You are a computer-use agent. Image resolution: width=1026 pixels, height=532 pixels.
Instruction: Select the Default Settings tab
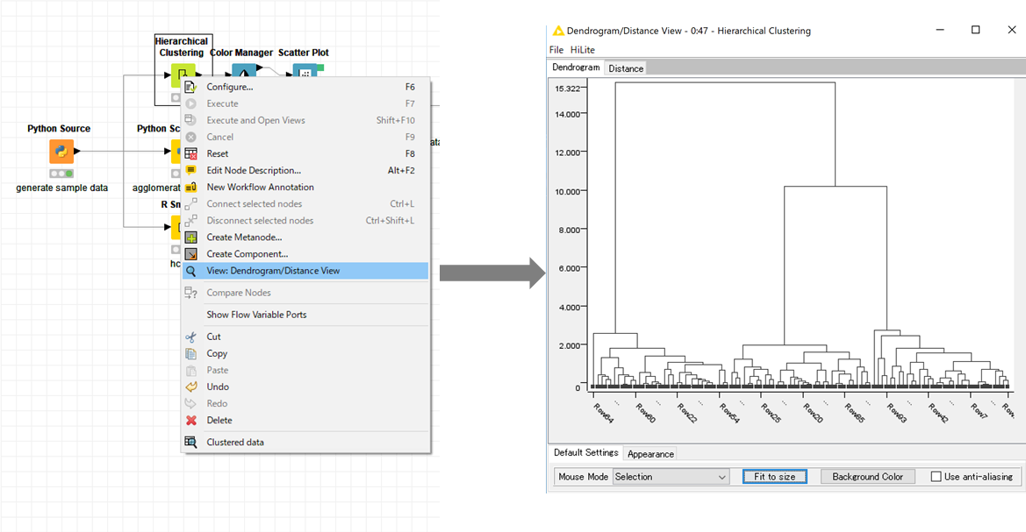tap(585, 452)
